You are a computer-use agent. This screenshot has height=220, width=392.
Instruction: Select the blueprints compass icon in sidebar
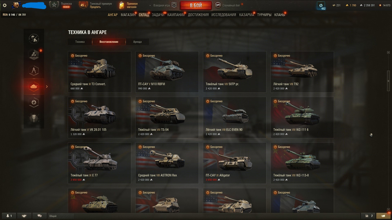(x=34, y=71)
